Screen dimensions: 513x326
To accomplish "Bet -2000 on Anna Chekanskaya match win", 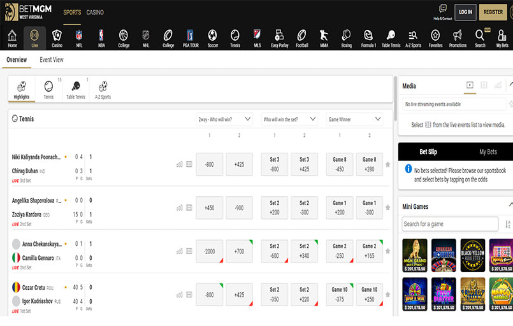I will click(210, 251).
